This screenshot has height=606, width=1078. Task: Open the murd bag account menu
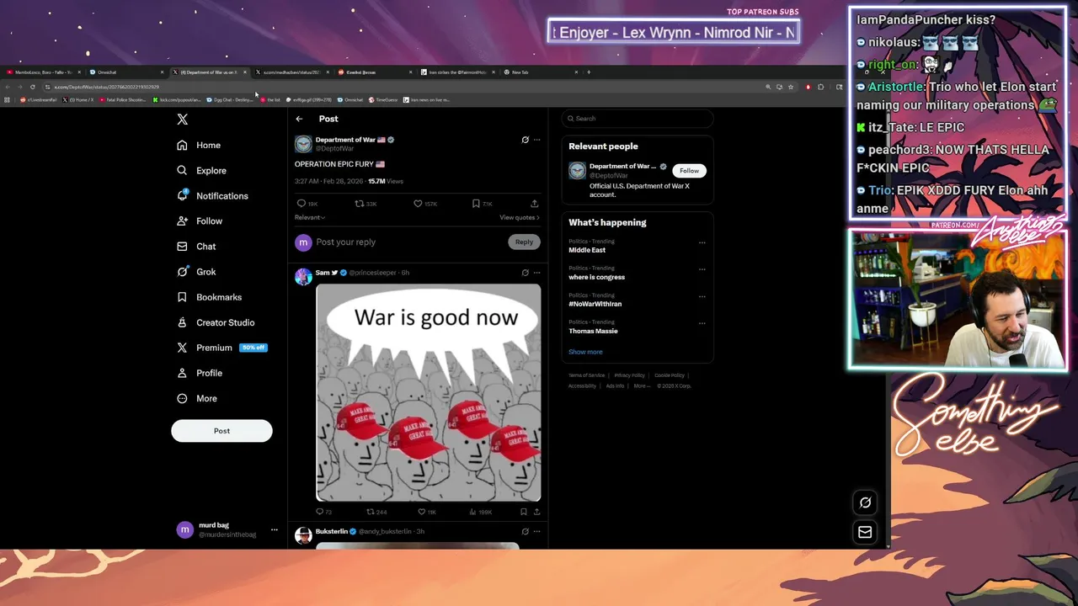[227, 529]
